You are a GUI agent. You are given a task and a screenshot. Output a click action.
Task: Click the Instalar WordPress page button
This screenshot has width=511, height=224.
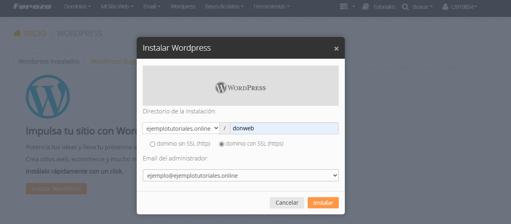(x=56, y=189)
